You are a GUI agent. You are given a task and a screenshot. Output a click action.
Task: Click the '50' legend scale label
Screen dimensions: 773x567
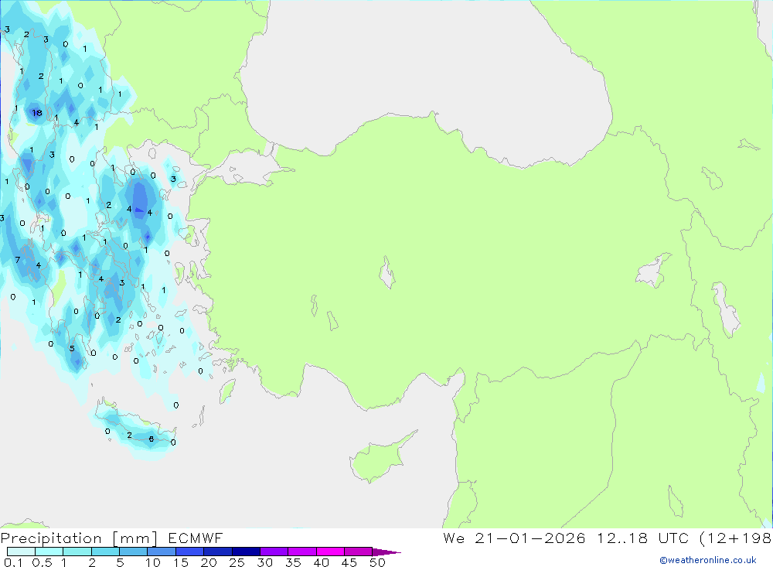377,562
